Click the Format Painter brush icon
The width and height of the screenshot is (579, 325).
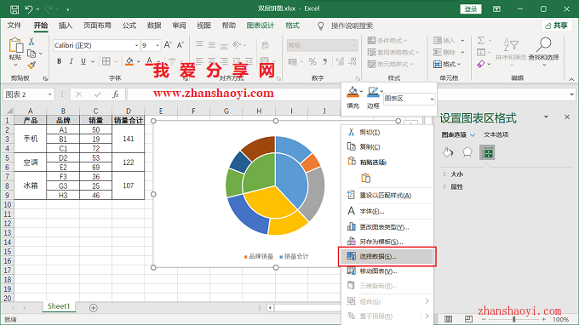click(32, 66)
